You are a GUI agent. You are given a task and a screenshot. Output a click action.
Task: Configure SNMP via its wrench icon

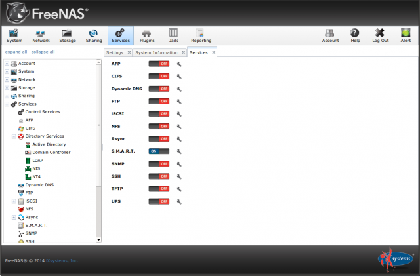[179, 164]
